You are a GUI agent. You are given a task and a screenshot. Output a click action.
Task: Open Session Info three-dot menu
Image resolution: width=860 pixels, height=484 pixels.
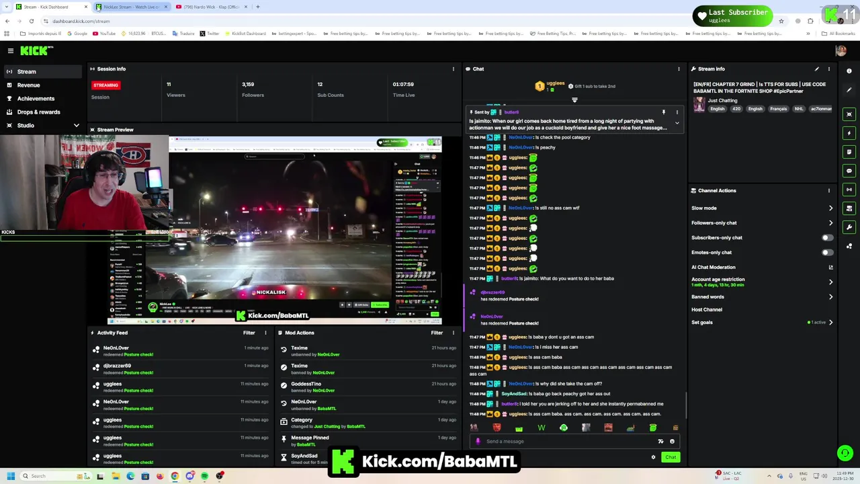(x=454, y=69)
